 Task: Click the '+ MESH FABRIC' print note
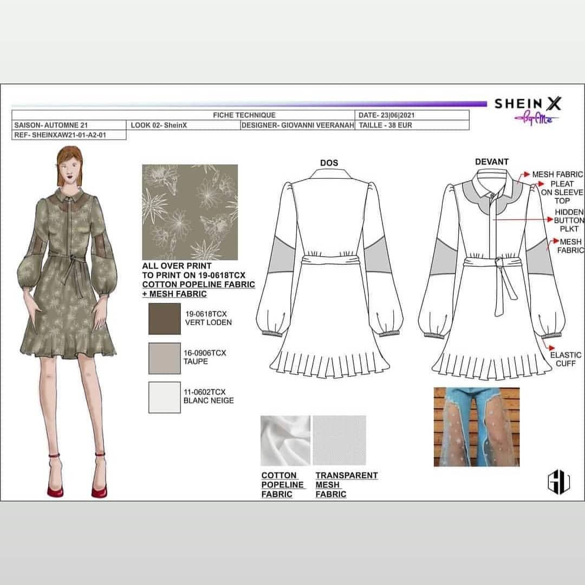174,294
